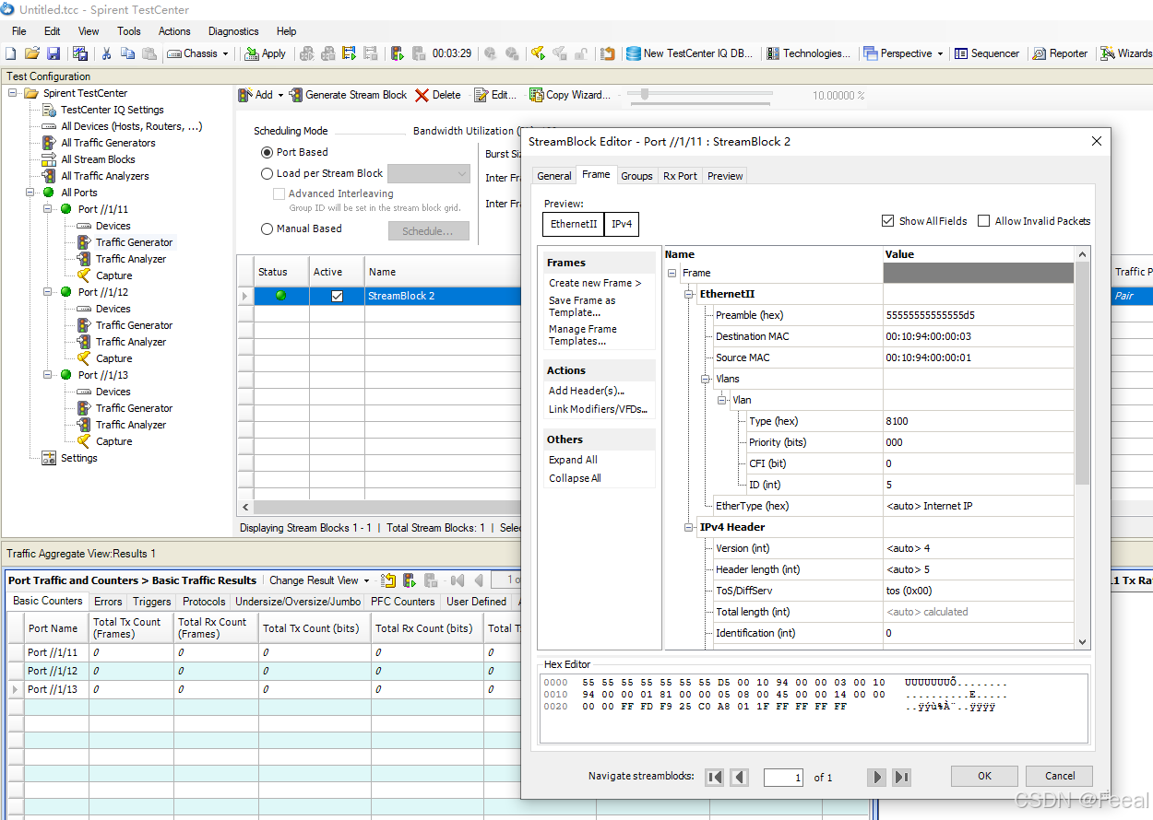Collapse the IPv4 Header node
1153x820 pixels.
click(689, 527)
